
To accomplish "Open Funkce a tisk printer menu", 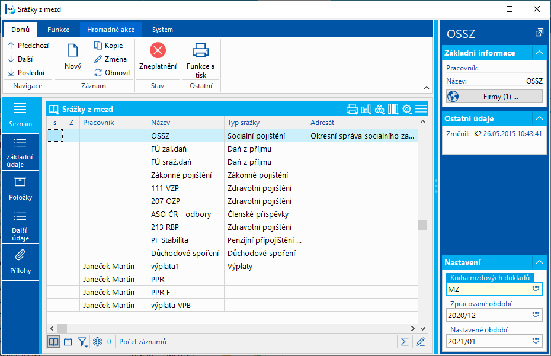I will tap(201, 60).
